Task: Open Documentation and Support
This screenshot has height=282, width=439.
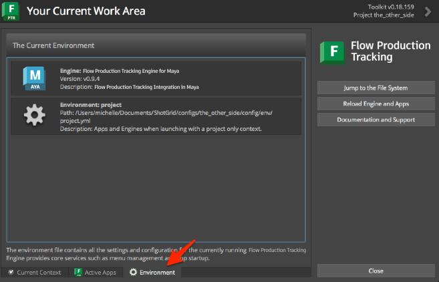Action: pos(376,120)
